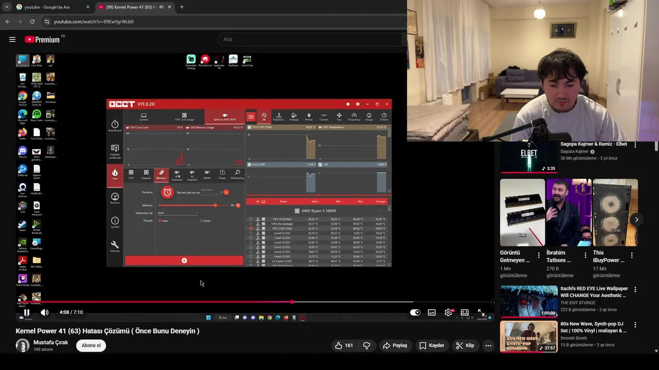Viewport: 659px width, 370px height.
Task: Mute the video with the speaker icon
Action: (45, 312)
